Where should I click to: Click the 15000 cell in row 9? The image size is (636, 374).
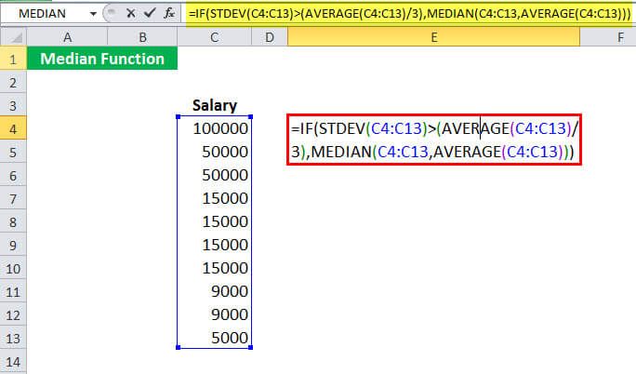(x=214, y=245)
